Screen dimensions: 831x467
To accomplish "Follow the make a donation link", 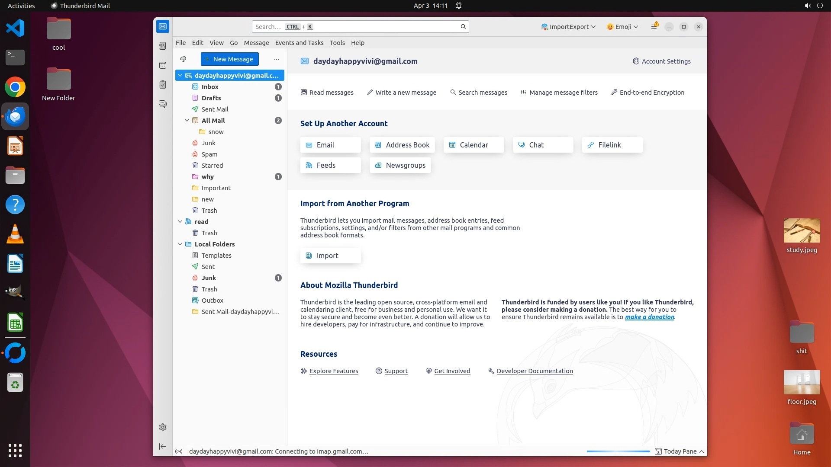I will 649,317.
